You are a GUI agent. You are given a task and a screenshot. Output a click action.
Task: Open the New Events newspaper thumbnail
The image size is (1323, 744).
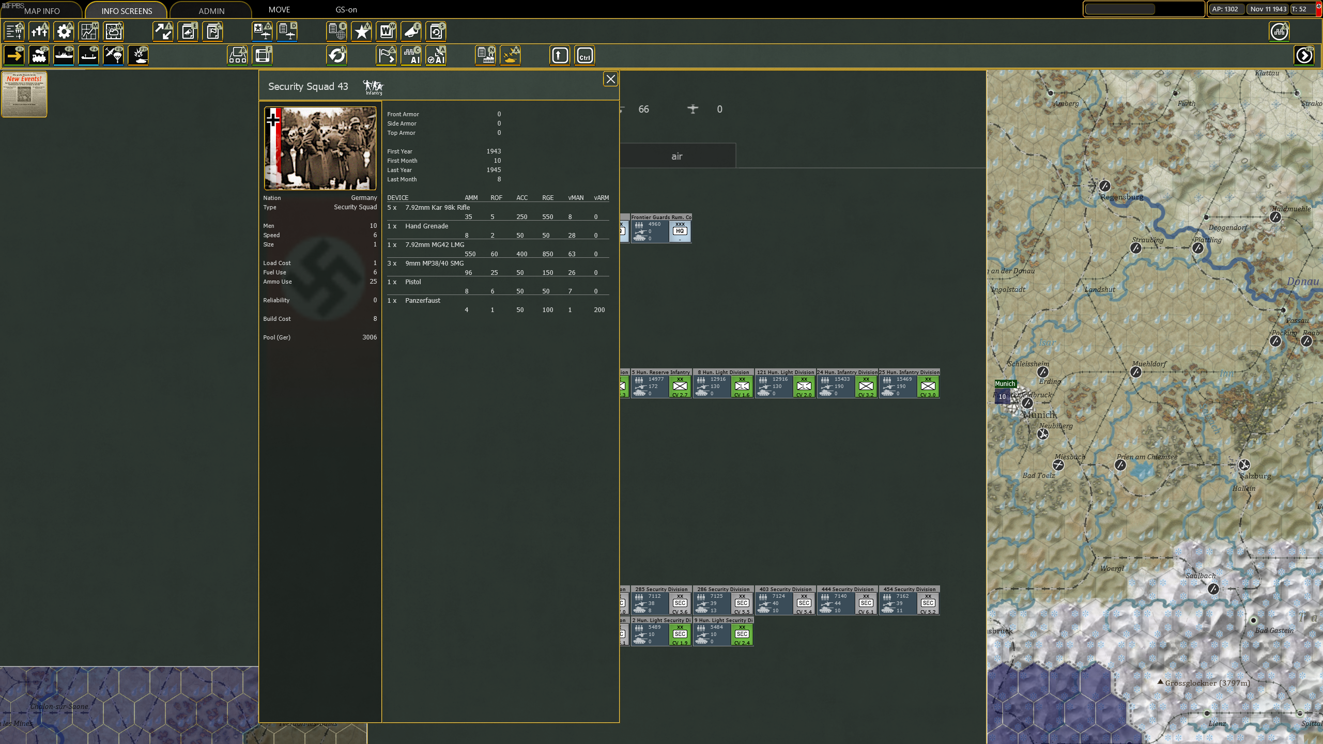point(24,94)
